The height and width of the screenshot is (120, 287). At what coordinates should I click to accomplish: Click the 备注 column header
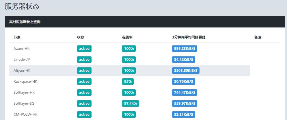[x=258, y=37]
